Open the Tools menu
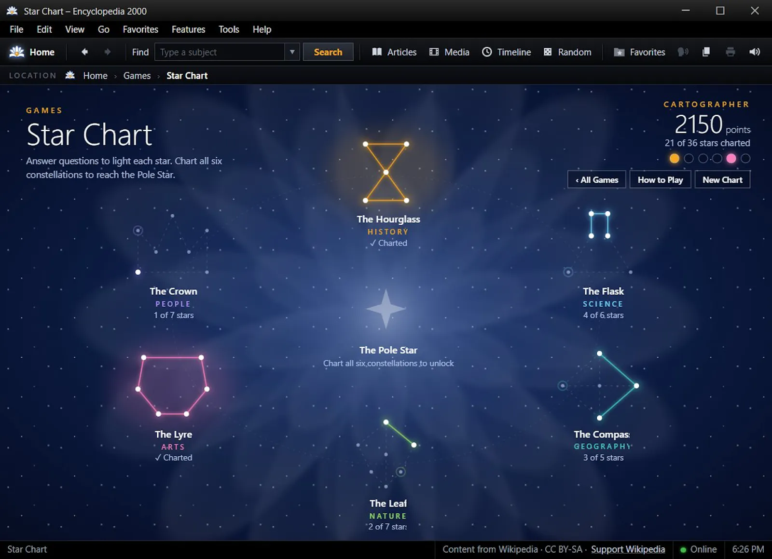This screenshot has width=772, height=559. pos(229,29)
